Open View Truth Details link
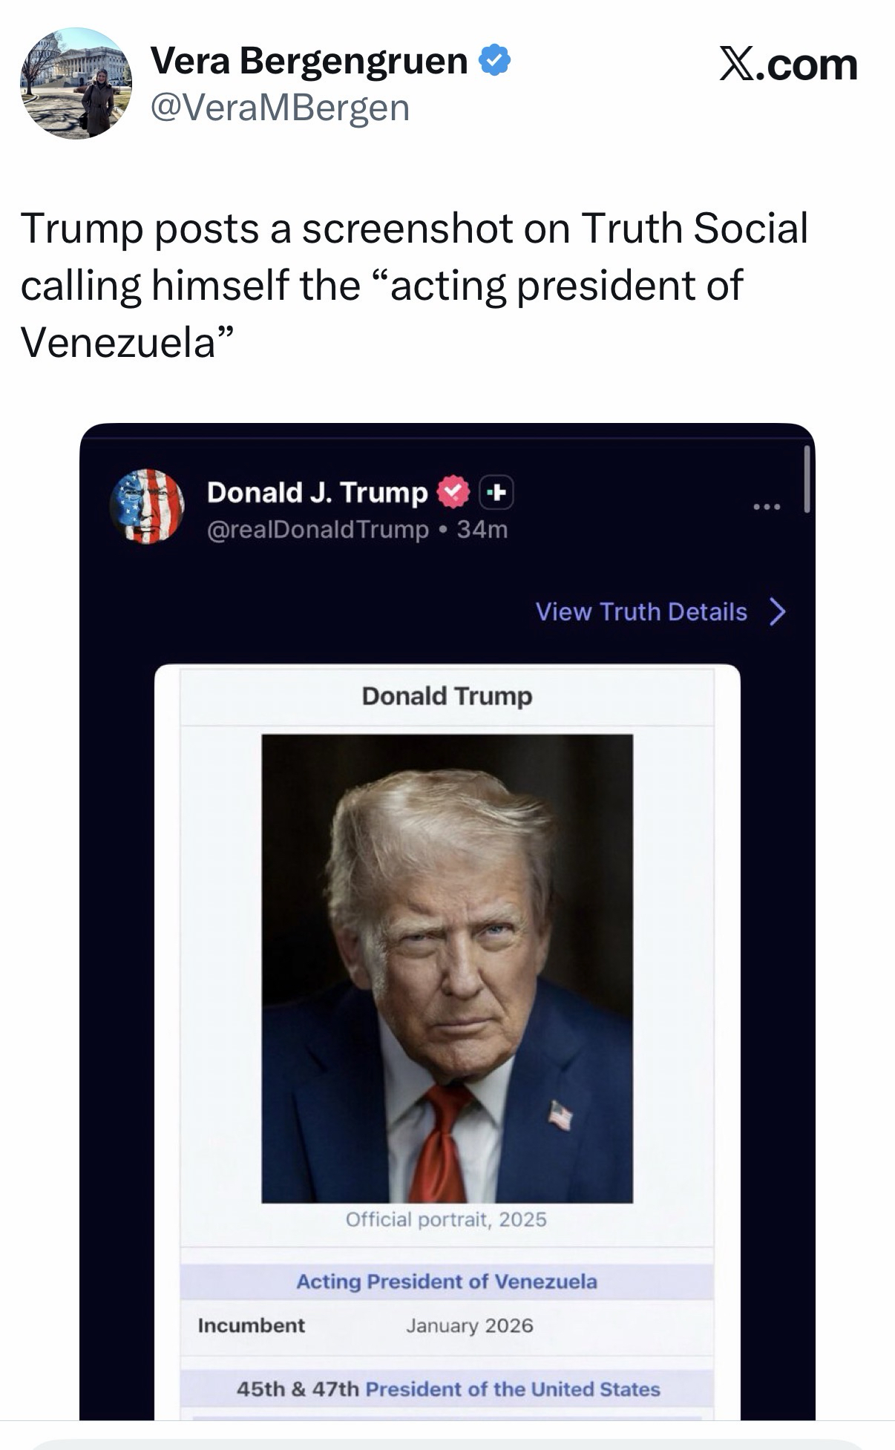Screen dimensions: 895x1450 point(641,612)
